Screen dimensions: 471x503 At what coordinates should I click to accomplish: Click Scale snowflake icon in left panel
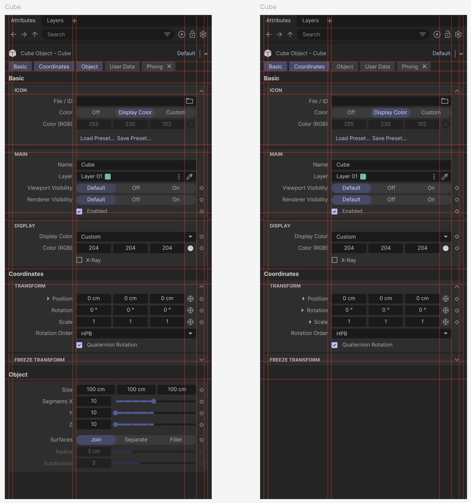click(191, 322)
